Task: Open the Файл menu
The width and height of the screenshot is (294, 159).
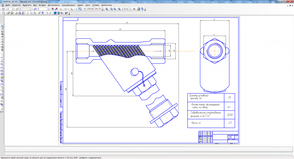Action: point(8,5)
